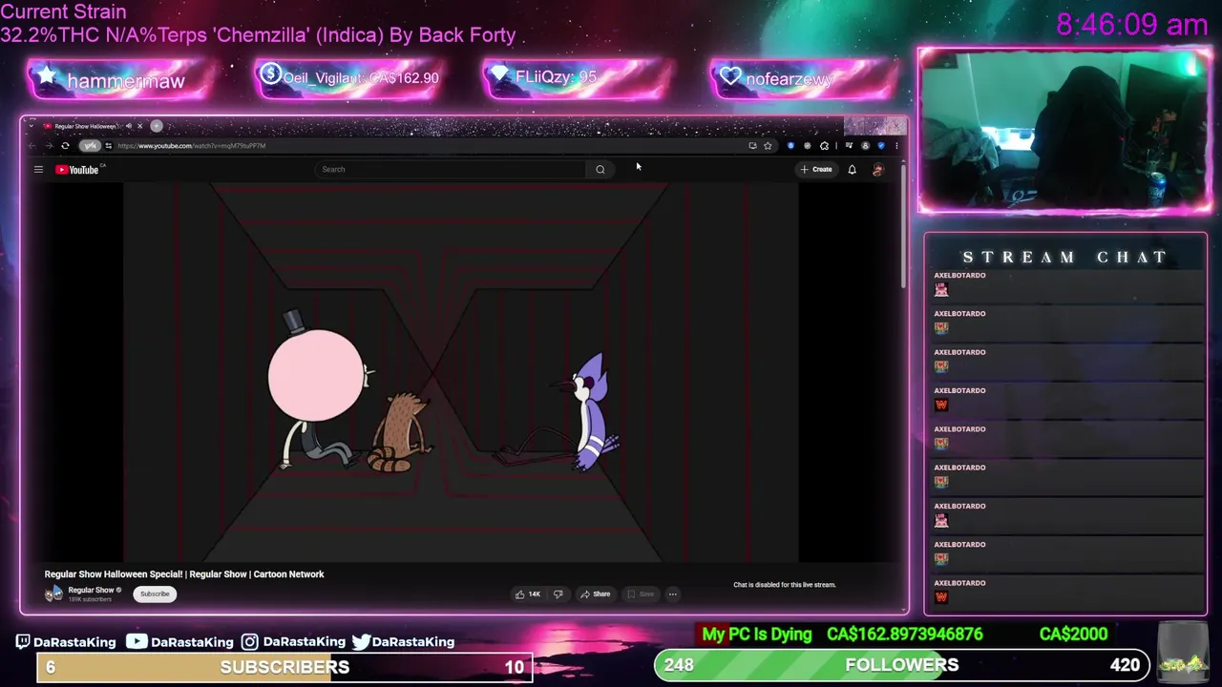Click the Ceil_Vigilant CA$162.90 donation badge
1222x687 pixels.
point(349,78)
